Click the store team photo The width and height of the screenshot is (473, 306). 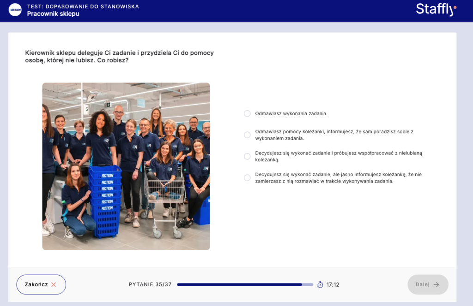coord(126,166)
